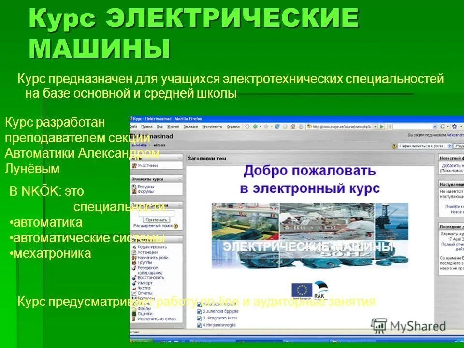Click the Оценки grades icon
Screen dimensions: 464x348
134,314
